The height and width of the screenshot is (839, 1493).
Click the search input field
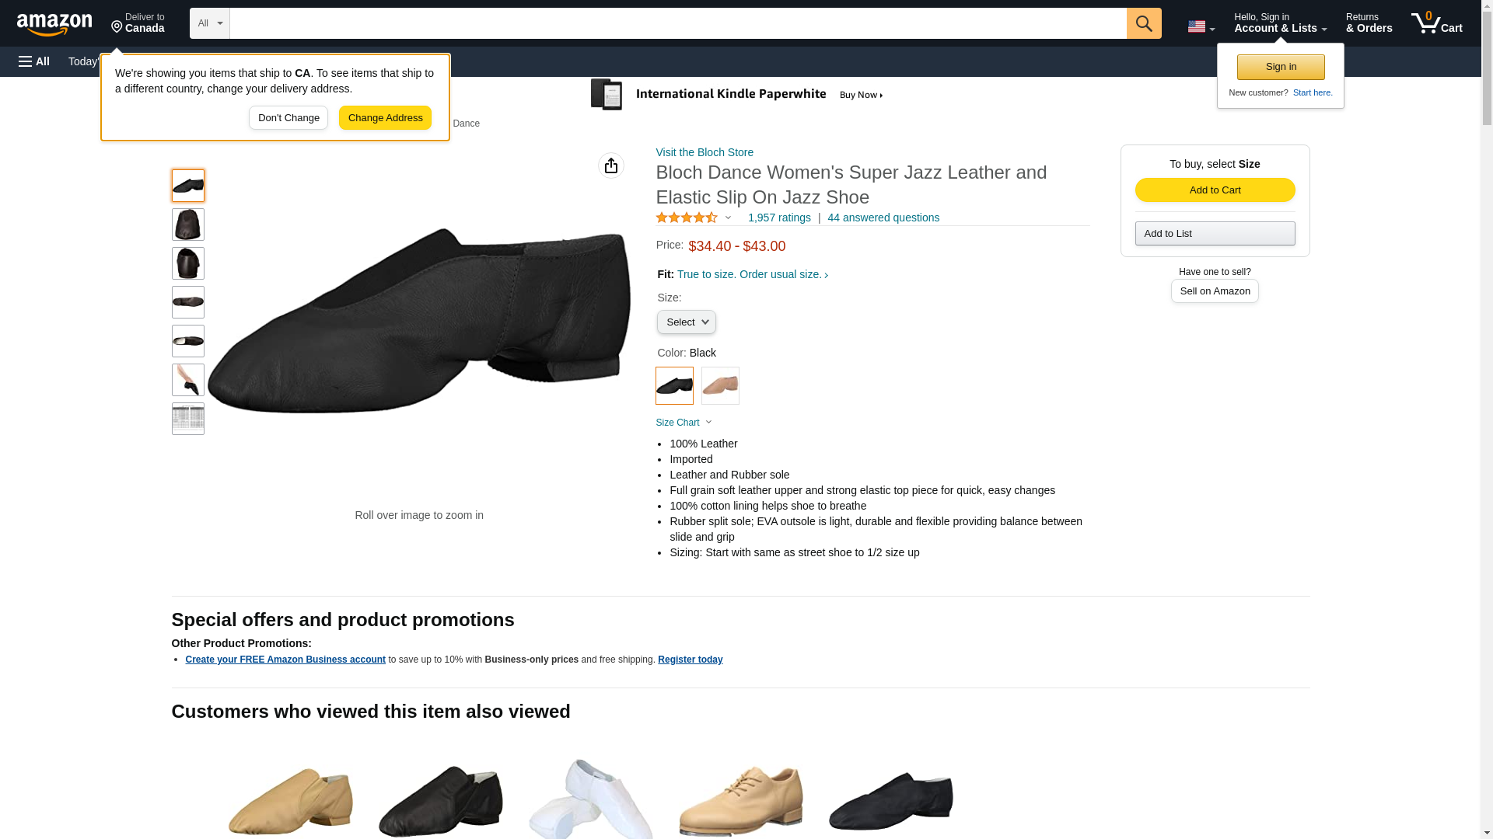pyautogui.click(x=677, y=23)
